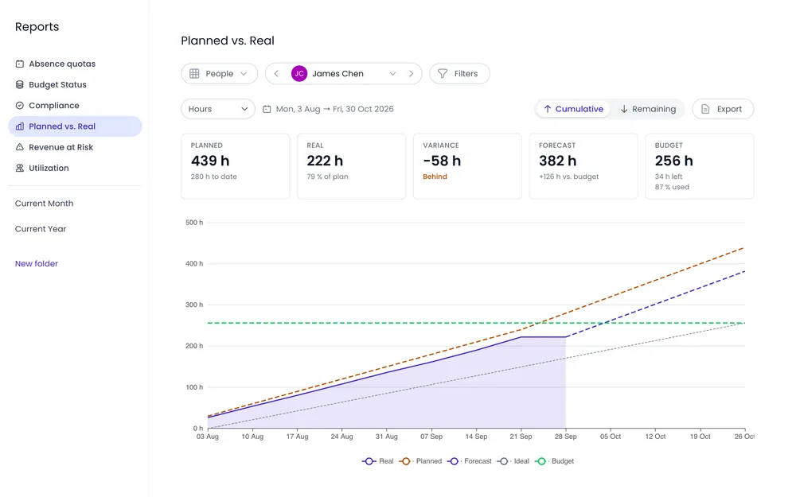The width and height of the screenshot is (796, 497).
Task: Select Planned vs. Real report
Action: pos(75,126)
